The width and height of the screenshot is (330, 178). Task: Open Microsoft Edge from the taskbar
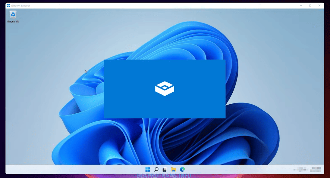182,170
